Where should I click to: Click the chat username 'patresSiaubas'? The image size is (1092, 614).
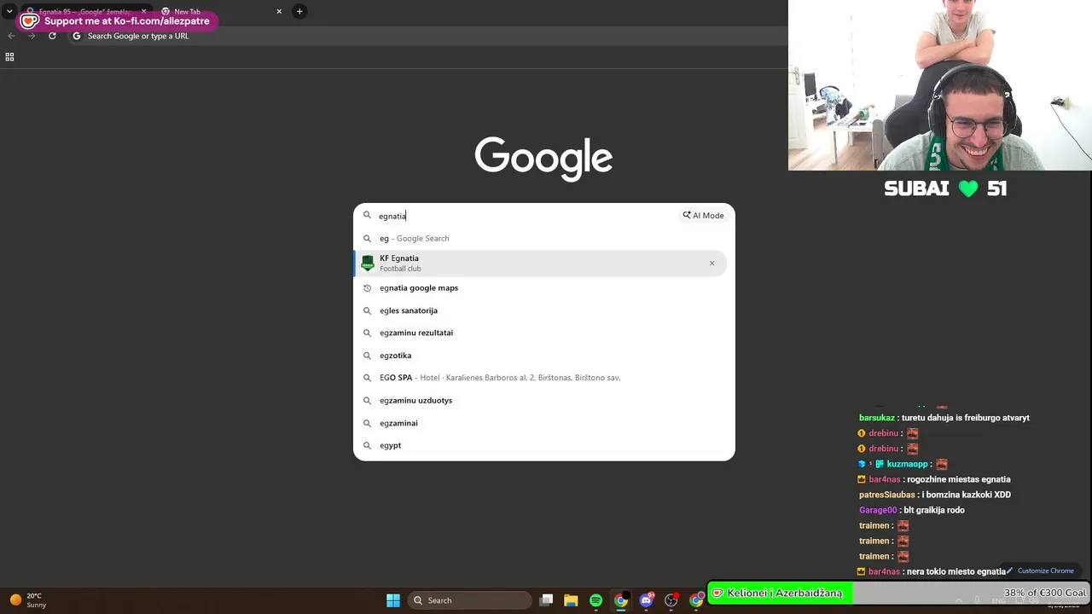pyautogui.click(x=886, y=495)
